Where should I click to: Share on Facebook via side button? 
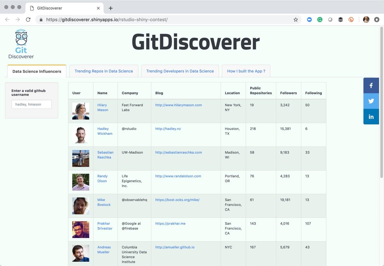point(371,85)
